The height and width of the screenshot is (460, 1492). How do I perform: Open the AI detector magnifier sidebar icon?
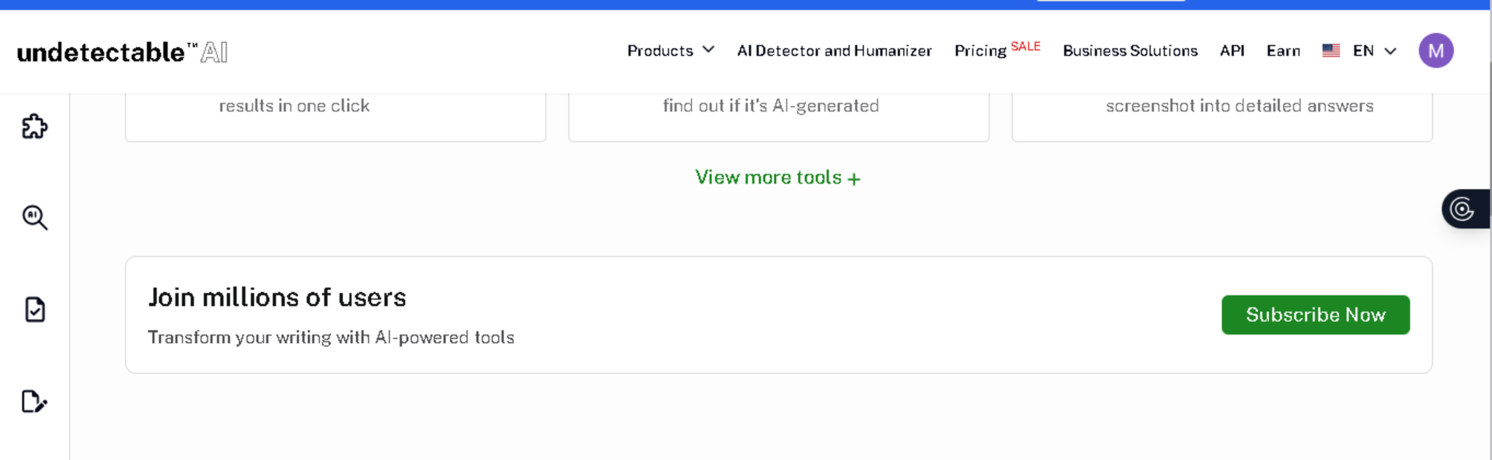point(35,217)
